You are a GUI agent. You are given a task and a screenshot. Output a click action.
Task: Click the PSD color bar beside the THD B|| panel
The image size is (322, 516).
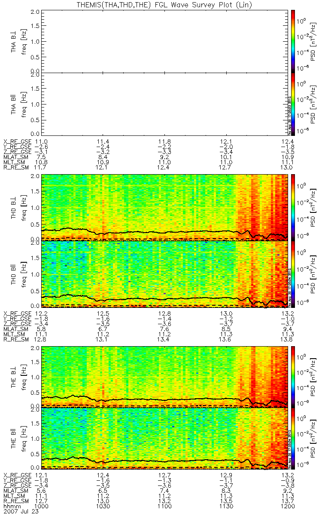[293, 274]
